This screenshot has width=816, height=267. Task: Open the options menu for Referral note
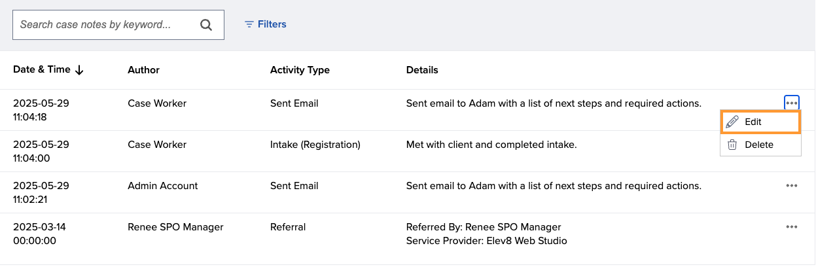792,227
